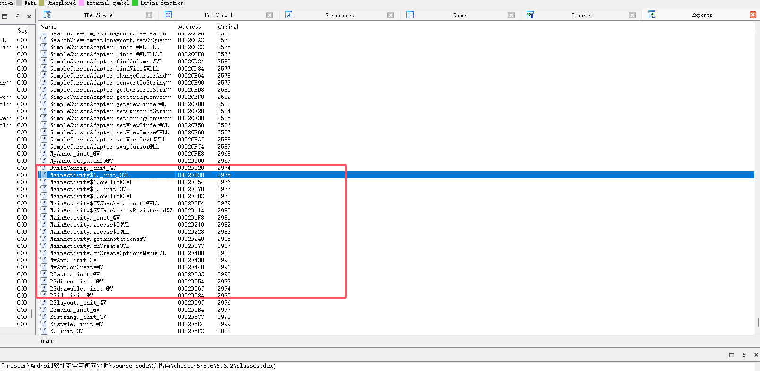
Task: Open the Imports tab
Action: coord(581,15)
